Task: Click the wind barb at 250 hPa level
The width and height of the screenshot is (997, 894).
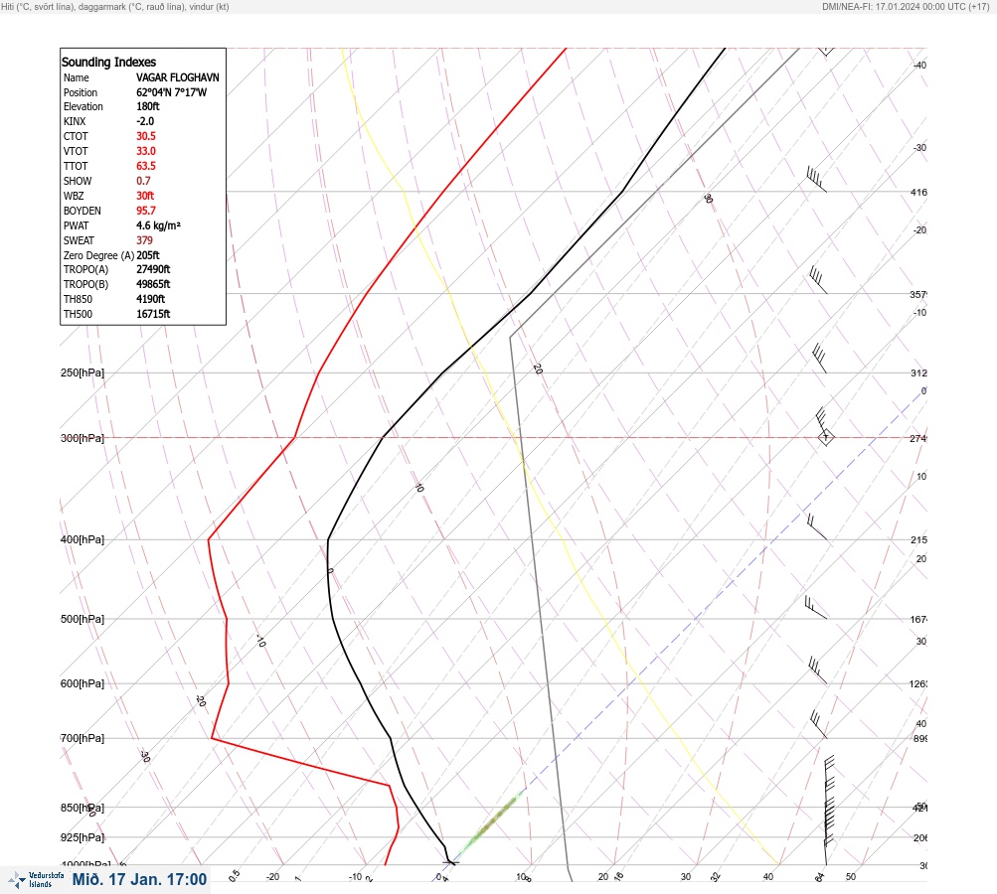Action: [x=819, y=358]
